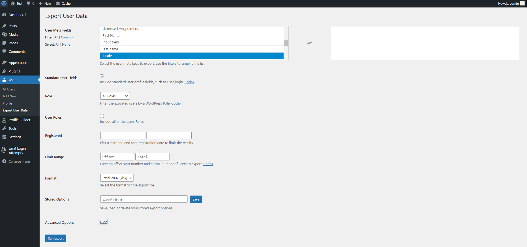Open the WordPress logo menu
Viewport: 527px width, 247px height.
(4, 4)
